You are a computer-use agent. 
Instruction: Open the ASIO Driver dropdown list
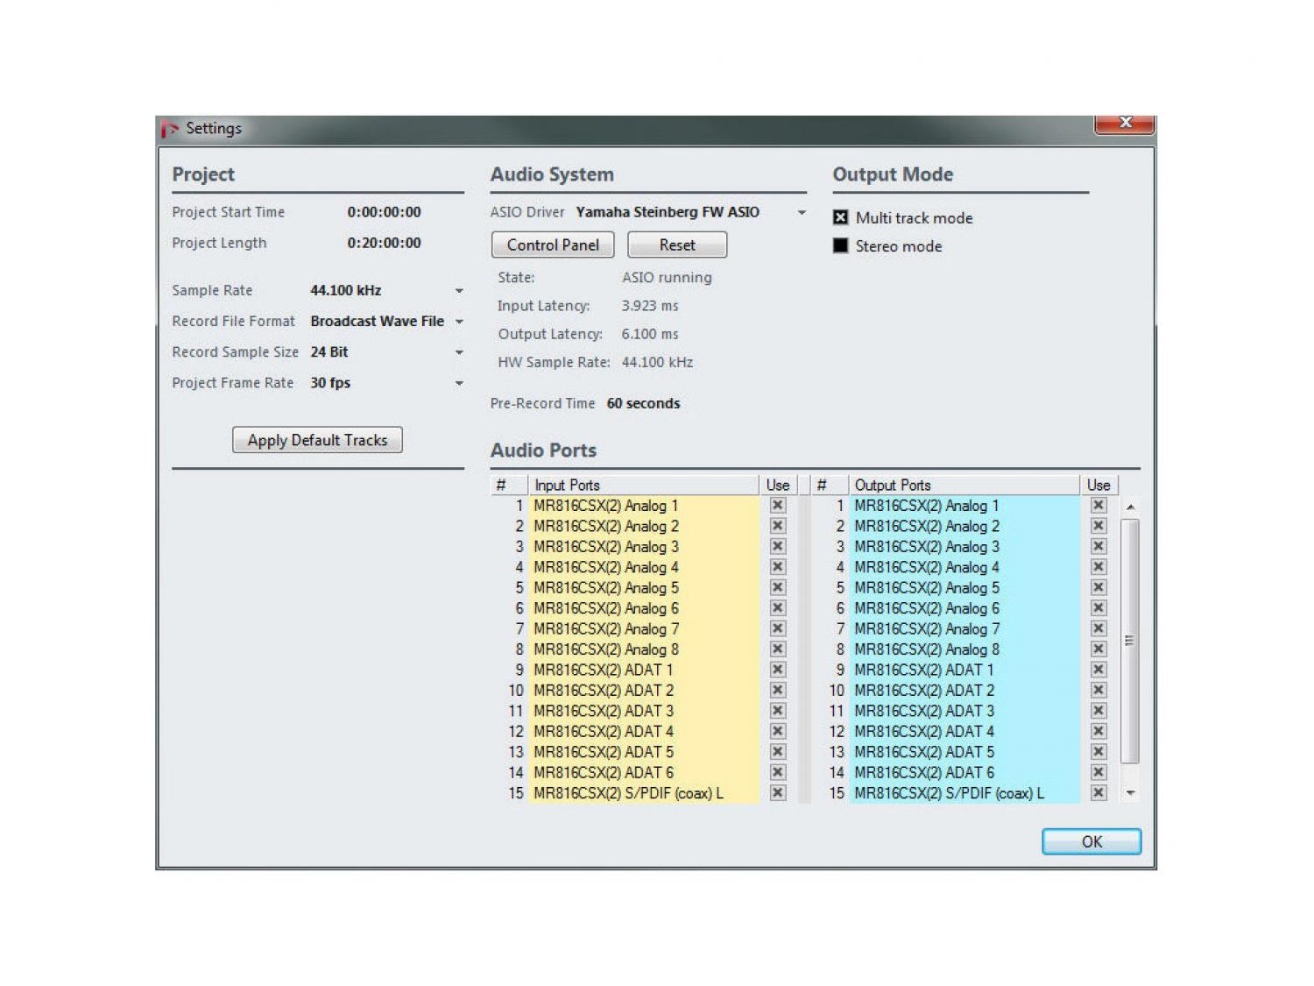[x=801, y=213]
